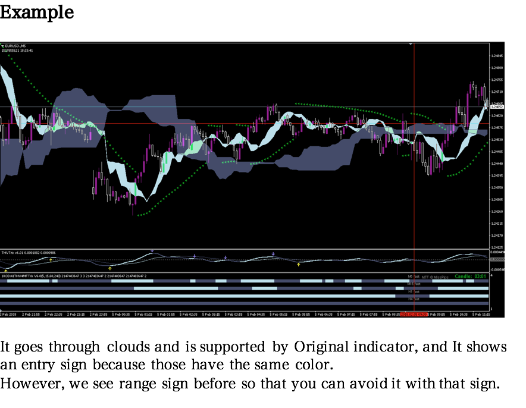526x408 pixels.
Task: Click the current price tag 1.24652
Action: click(x=497, y=107)
